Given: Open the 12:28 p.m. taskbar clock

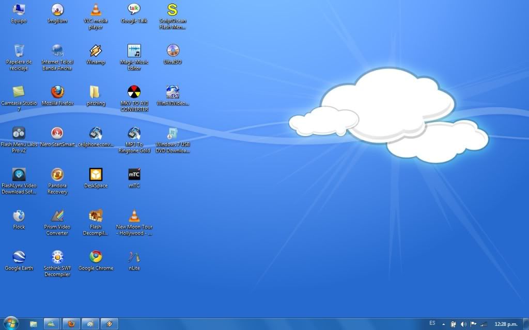Looking at the screenshot, I should pyautogui.click(x=506, y=324).
